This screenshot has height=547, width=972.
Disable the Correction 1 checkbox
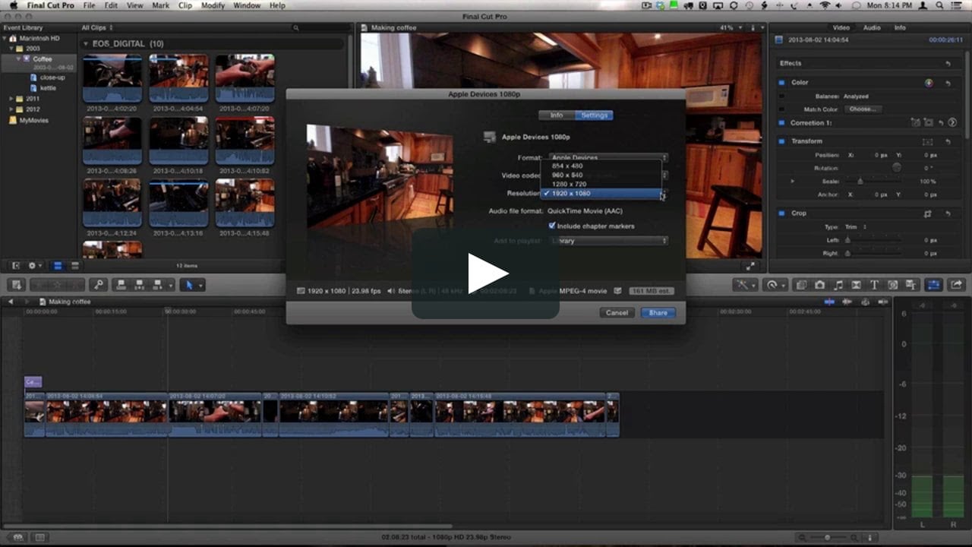pyautogui.click(x=782, y=123)
